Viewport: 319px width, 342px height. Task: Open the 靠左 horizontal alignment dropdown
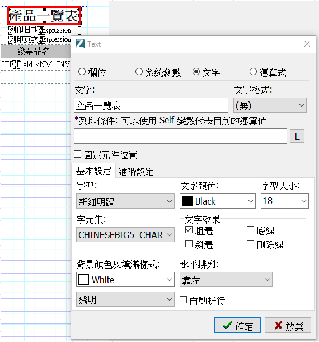tap(226, 279)
